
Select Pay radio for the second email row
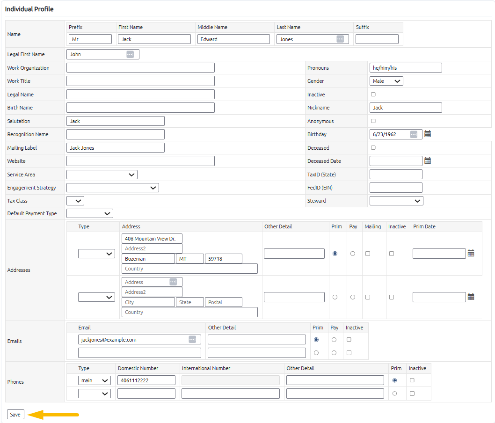[x=334, y=353]
